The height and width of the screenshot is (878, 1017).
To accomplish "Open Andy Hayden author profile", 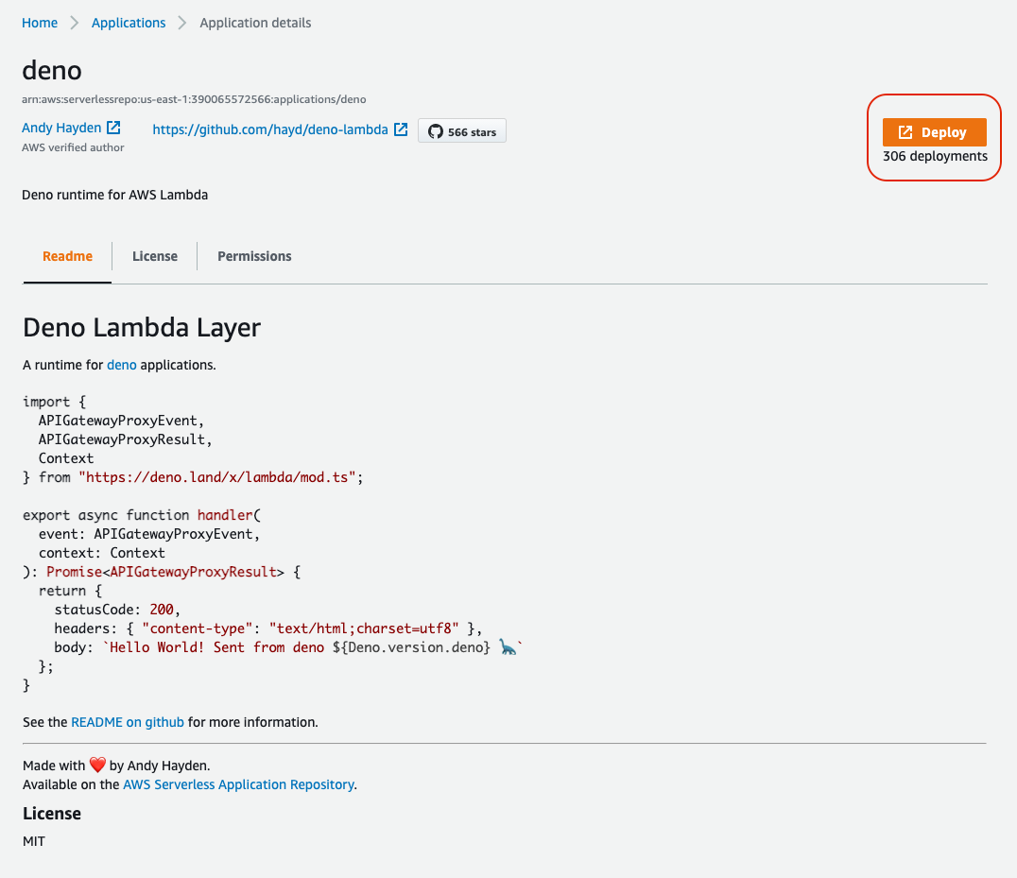I will coord(61,128).
